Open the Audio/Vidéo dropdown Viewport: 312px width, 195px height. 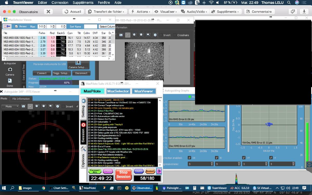pos(194,12)
